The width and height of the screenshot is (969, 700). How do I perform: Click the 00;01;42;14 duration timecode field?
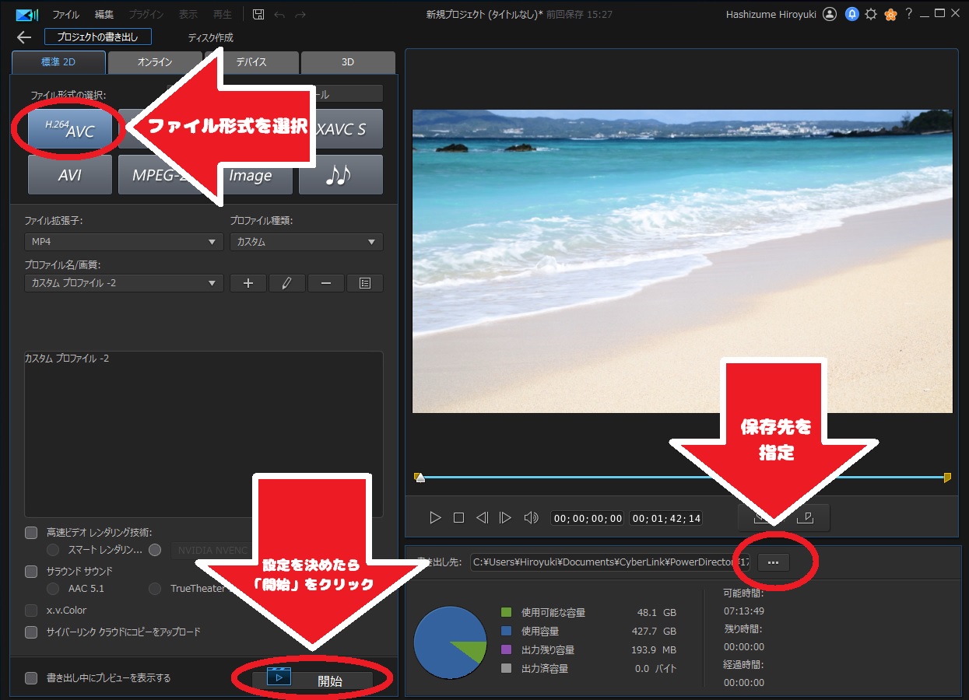(665, 518)
